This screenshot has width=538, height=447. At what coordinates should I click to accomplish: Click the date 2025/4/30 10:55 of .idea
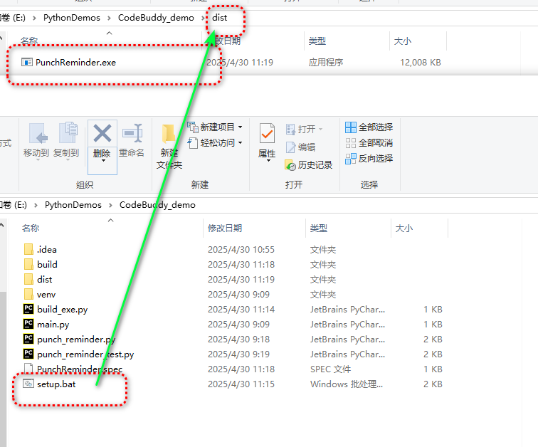(x=241, y=249)
